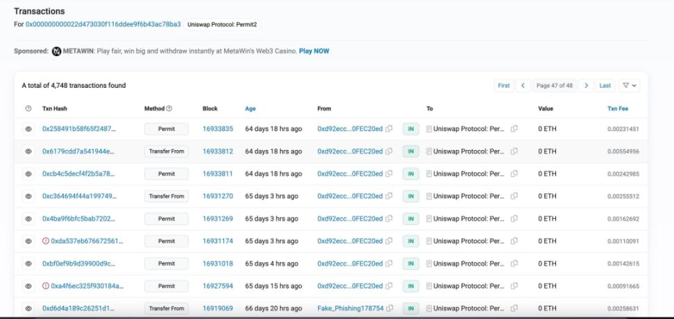674x319 pixels.
Task: Copy To address in block 16931018 row
Action: (514, 264)
